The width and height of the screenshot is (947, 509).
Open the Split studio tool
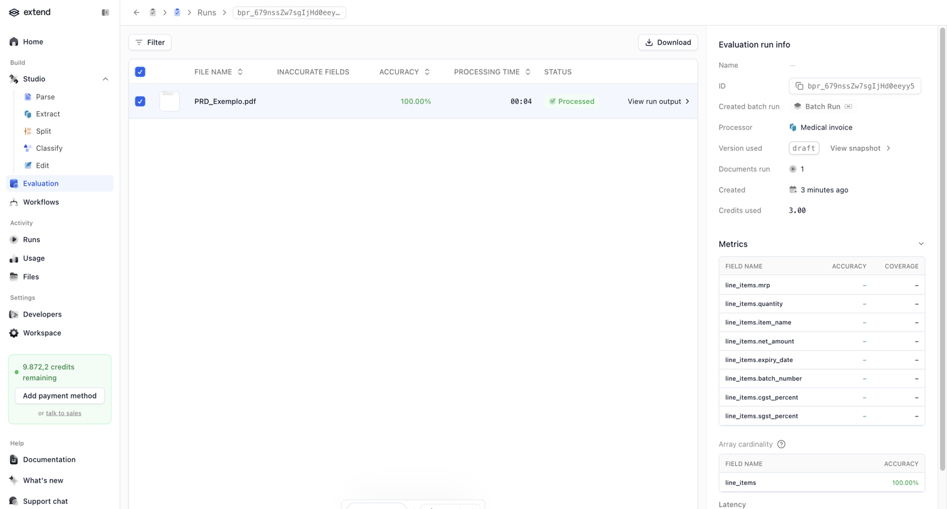(x=43, y=131)
